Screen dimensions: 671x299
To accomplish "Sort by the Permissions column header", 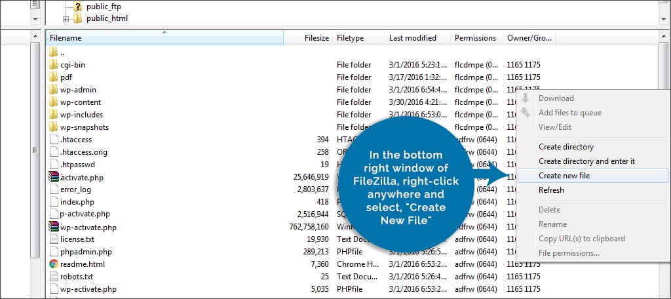I will pos(477,37).
